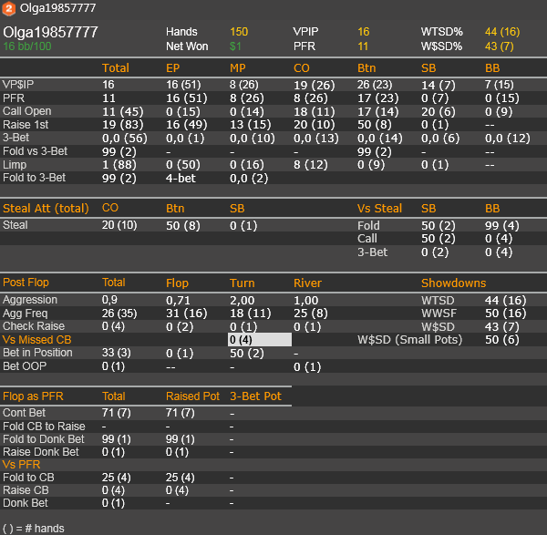Image resolution: width=547 pixels, height=535 pixels.
Task: Click the Olga19857777 title at window top
Action: (x=57, y=7)
